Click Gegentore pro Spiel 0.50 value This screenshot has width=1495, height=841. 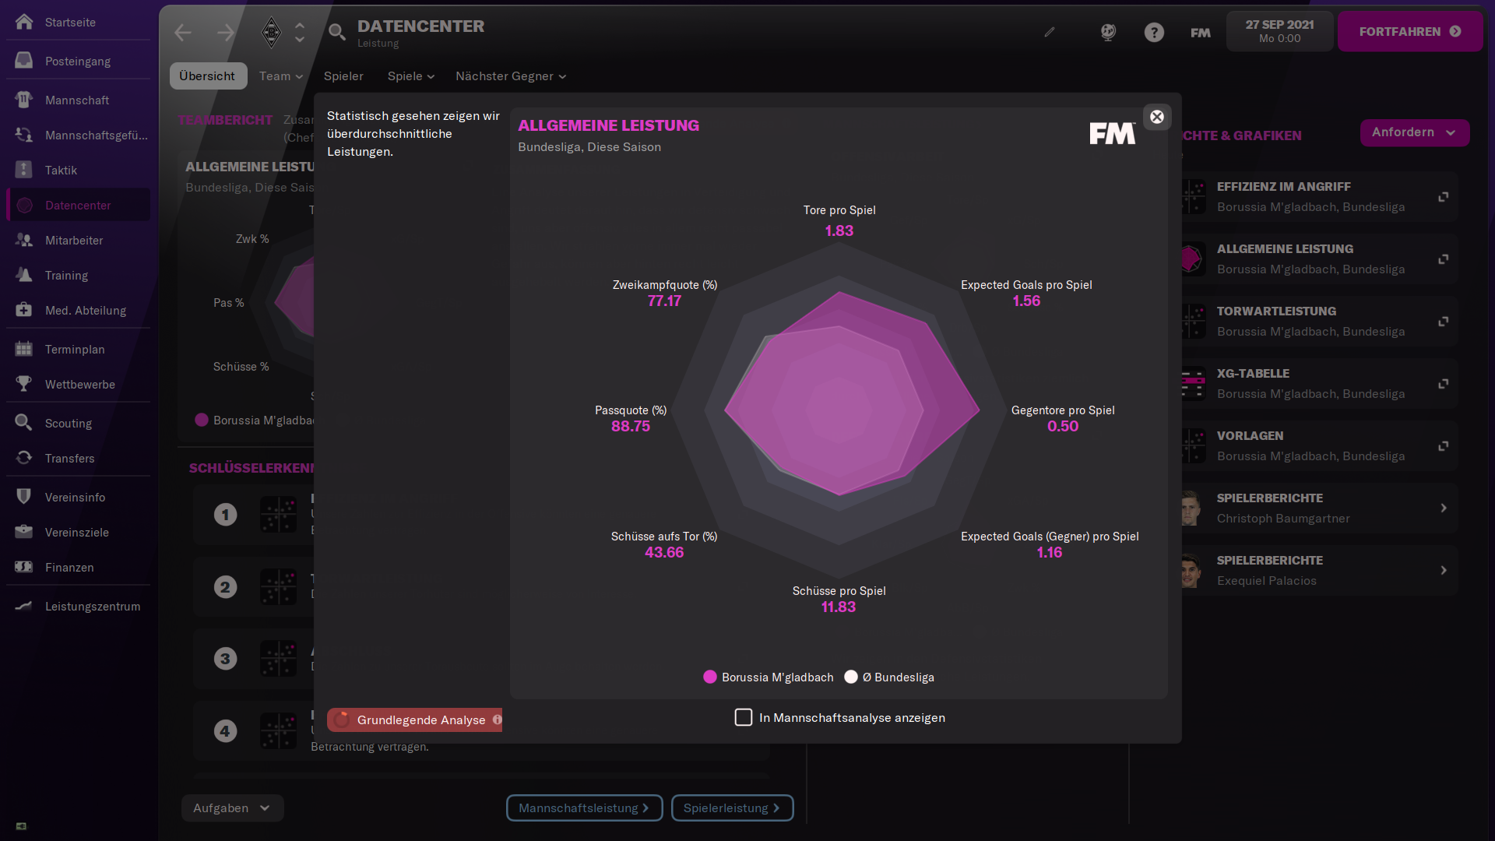1063,426
